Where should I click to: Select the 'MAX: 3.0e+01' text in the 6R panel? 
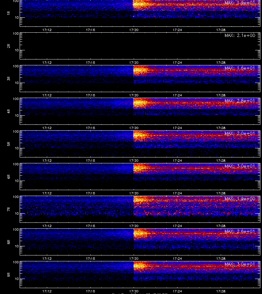tap(240, 166)
